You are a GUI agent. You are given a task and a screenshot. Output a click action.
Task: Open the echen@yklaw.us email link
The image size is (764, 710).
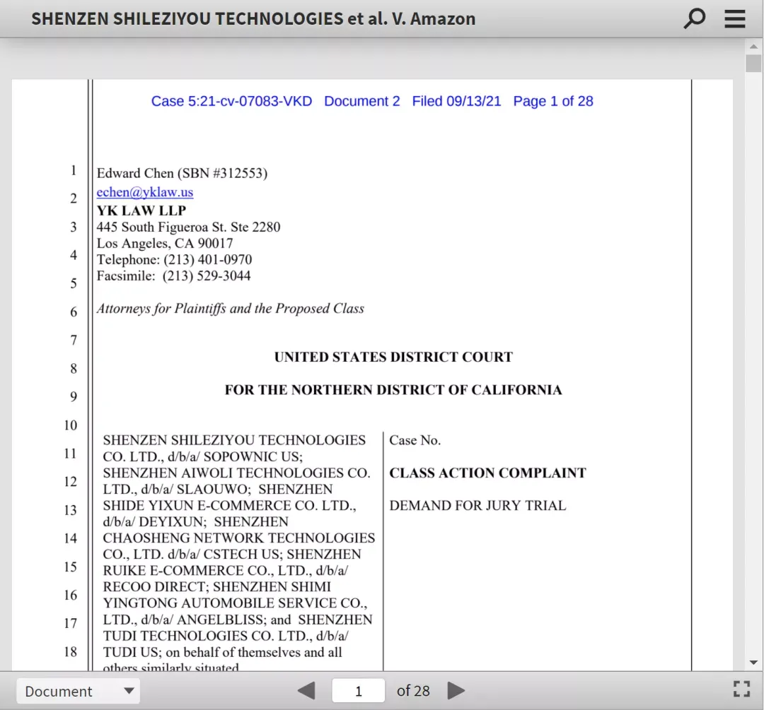(x=145, y=192)
